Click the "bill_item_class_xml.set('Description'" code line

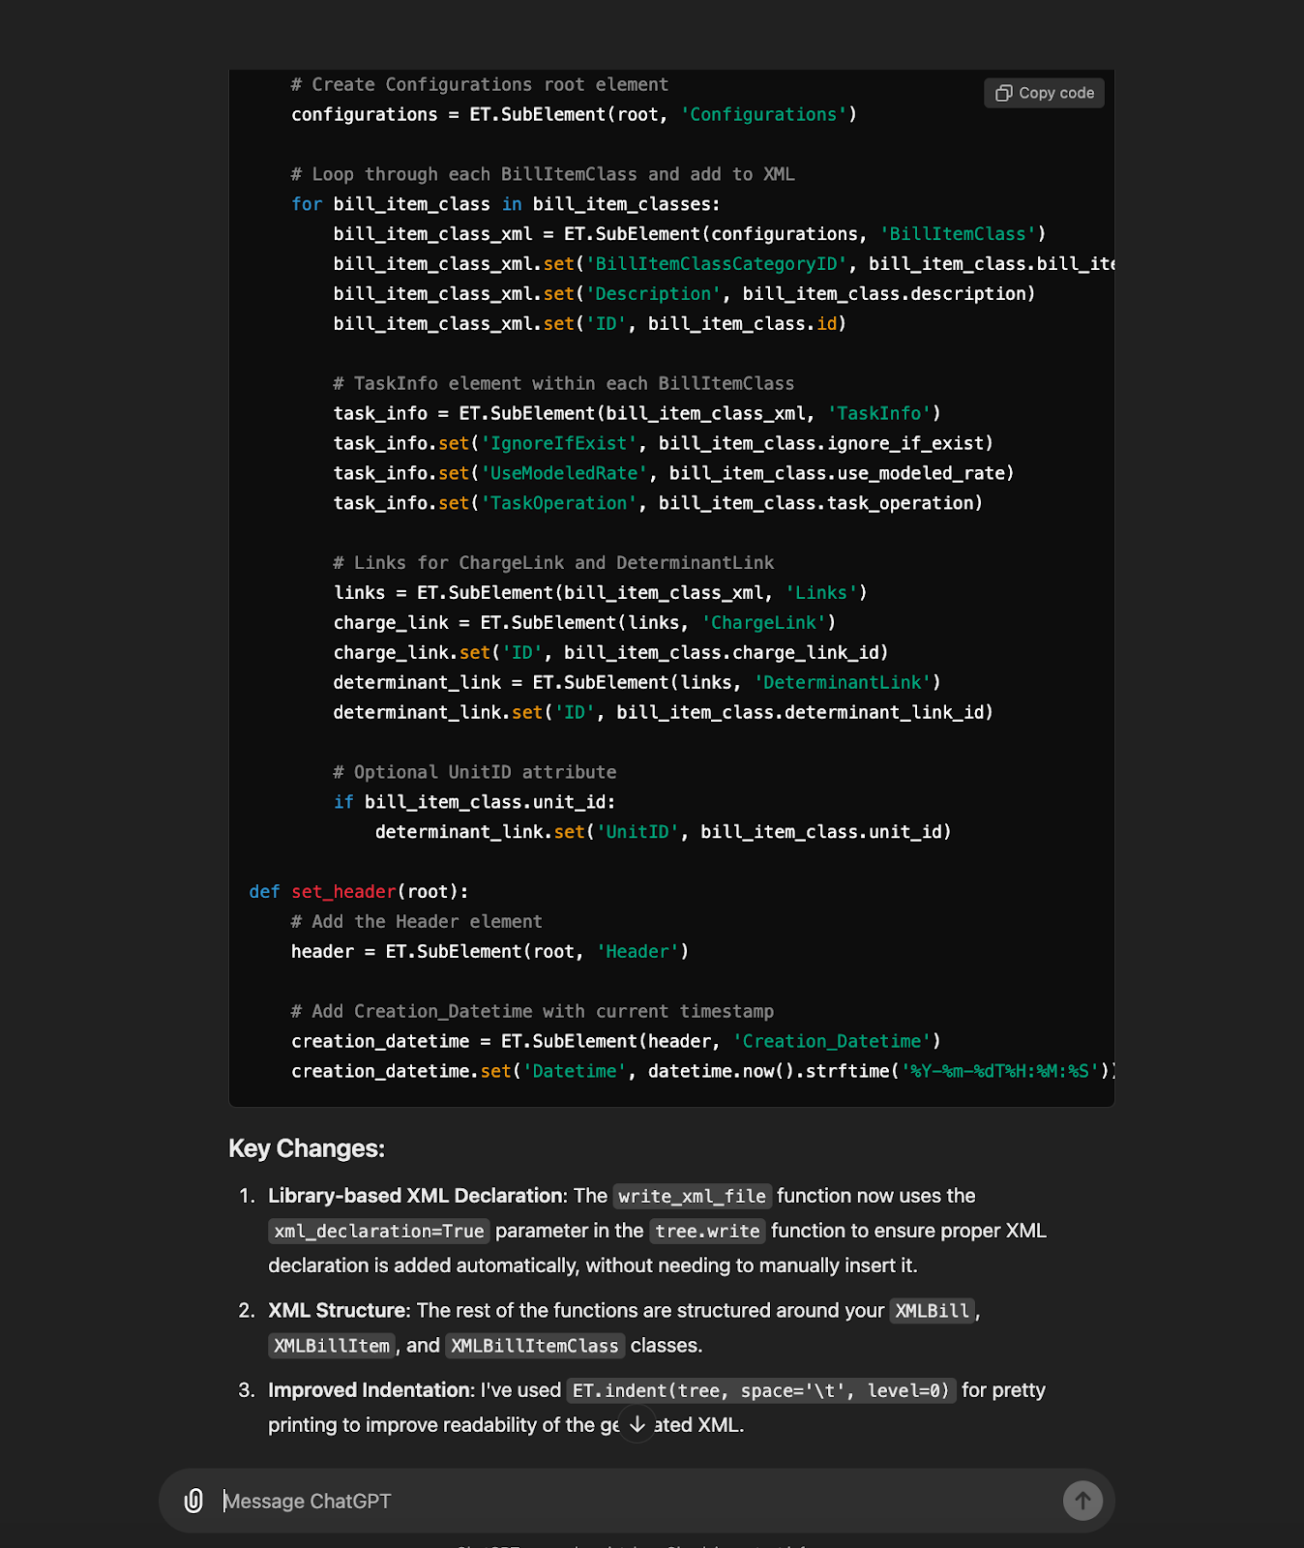click(684, 293)
